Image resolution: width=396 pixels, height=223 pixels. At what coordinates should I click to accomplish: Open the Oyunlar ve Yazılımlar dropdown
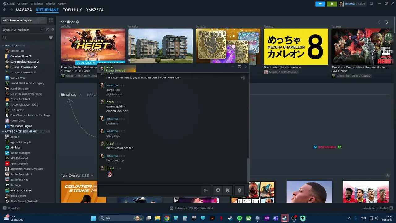pyautogui.click(x=23, y=30)
